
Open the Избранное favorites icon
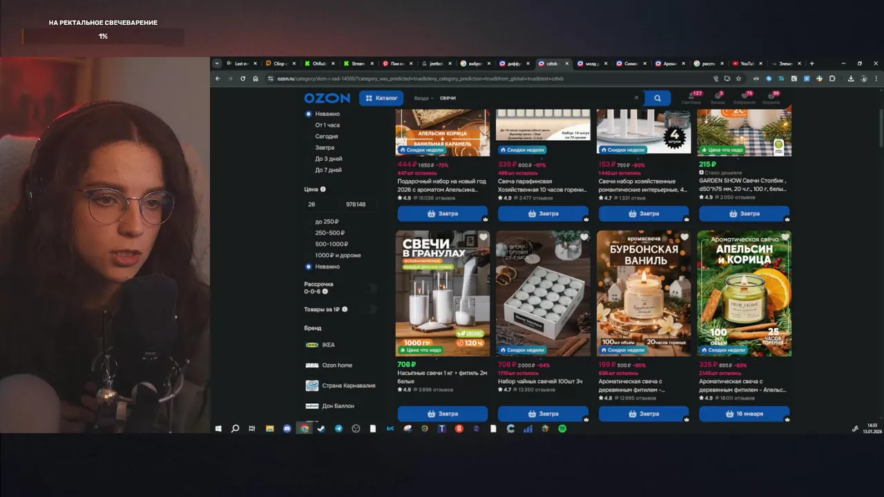744,97
